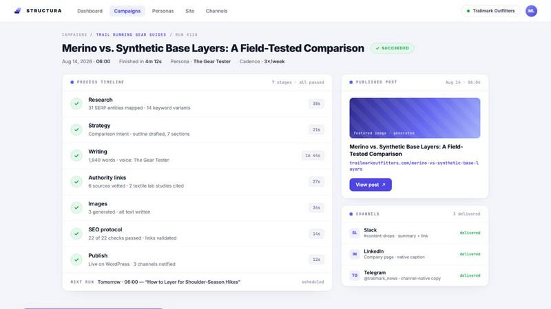Click the Strategy stage check icon
551x309 pixels.
click(76, 130)
